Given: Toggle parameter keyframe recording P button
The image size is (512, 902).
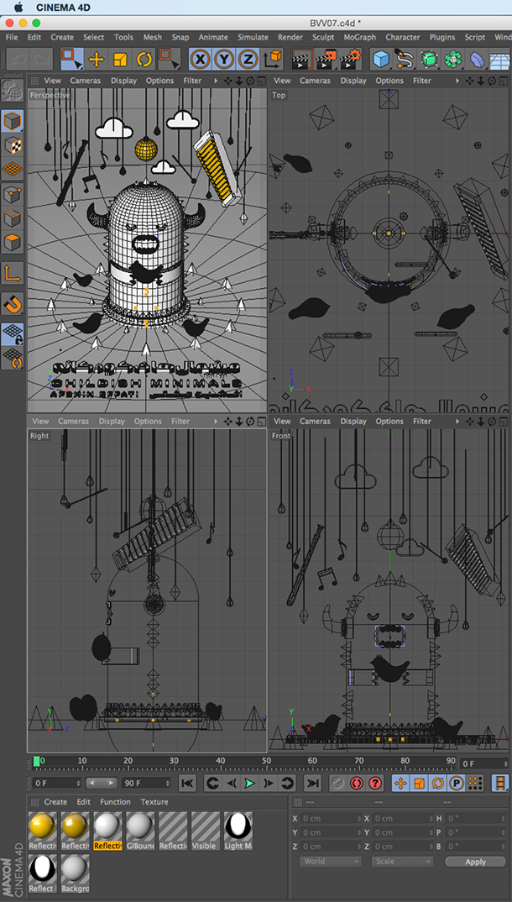Looking at the screenshot, I should pos(457,783).
